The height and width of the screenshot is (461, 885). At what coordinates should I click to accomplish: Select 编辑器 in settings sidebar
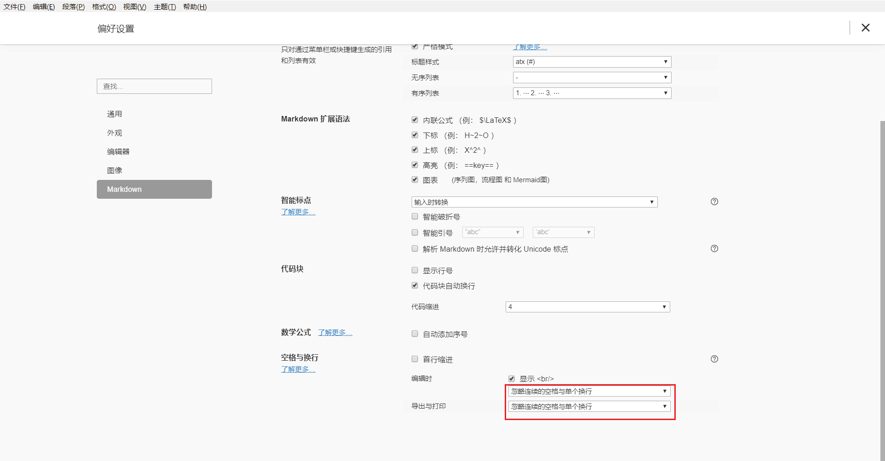pos(118,151)
